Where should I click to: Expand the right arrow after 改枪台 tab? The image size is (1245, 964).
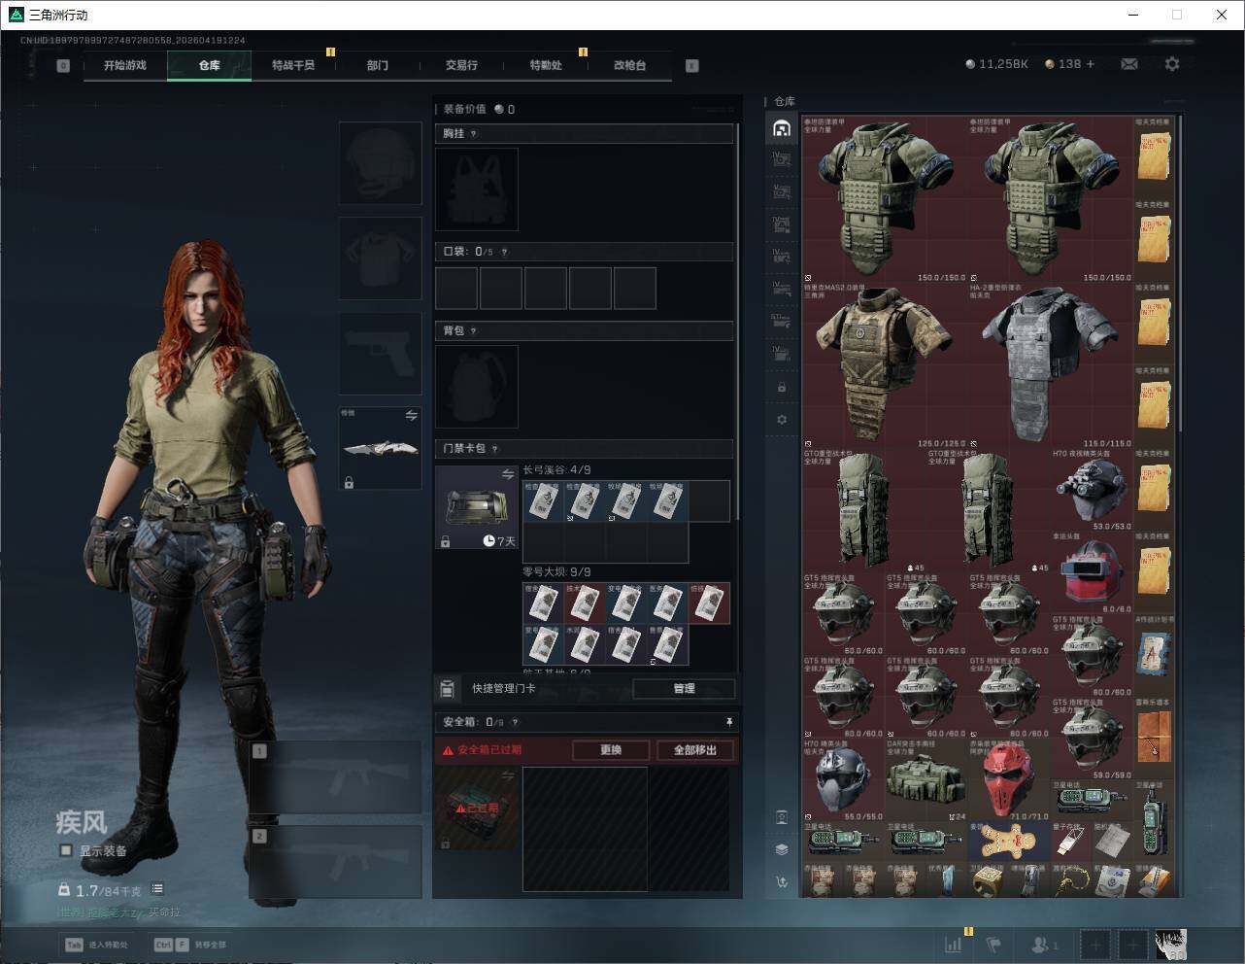coord(691,66)
